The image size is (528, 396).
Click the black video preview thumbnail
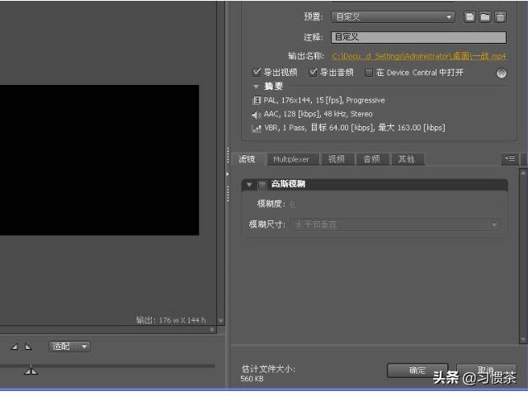(99, 160)
